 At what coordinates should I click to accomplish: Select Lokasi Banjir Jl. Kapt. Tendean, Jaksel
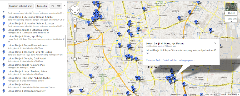28,72
